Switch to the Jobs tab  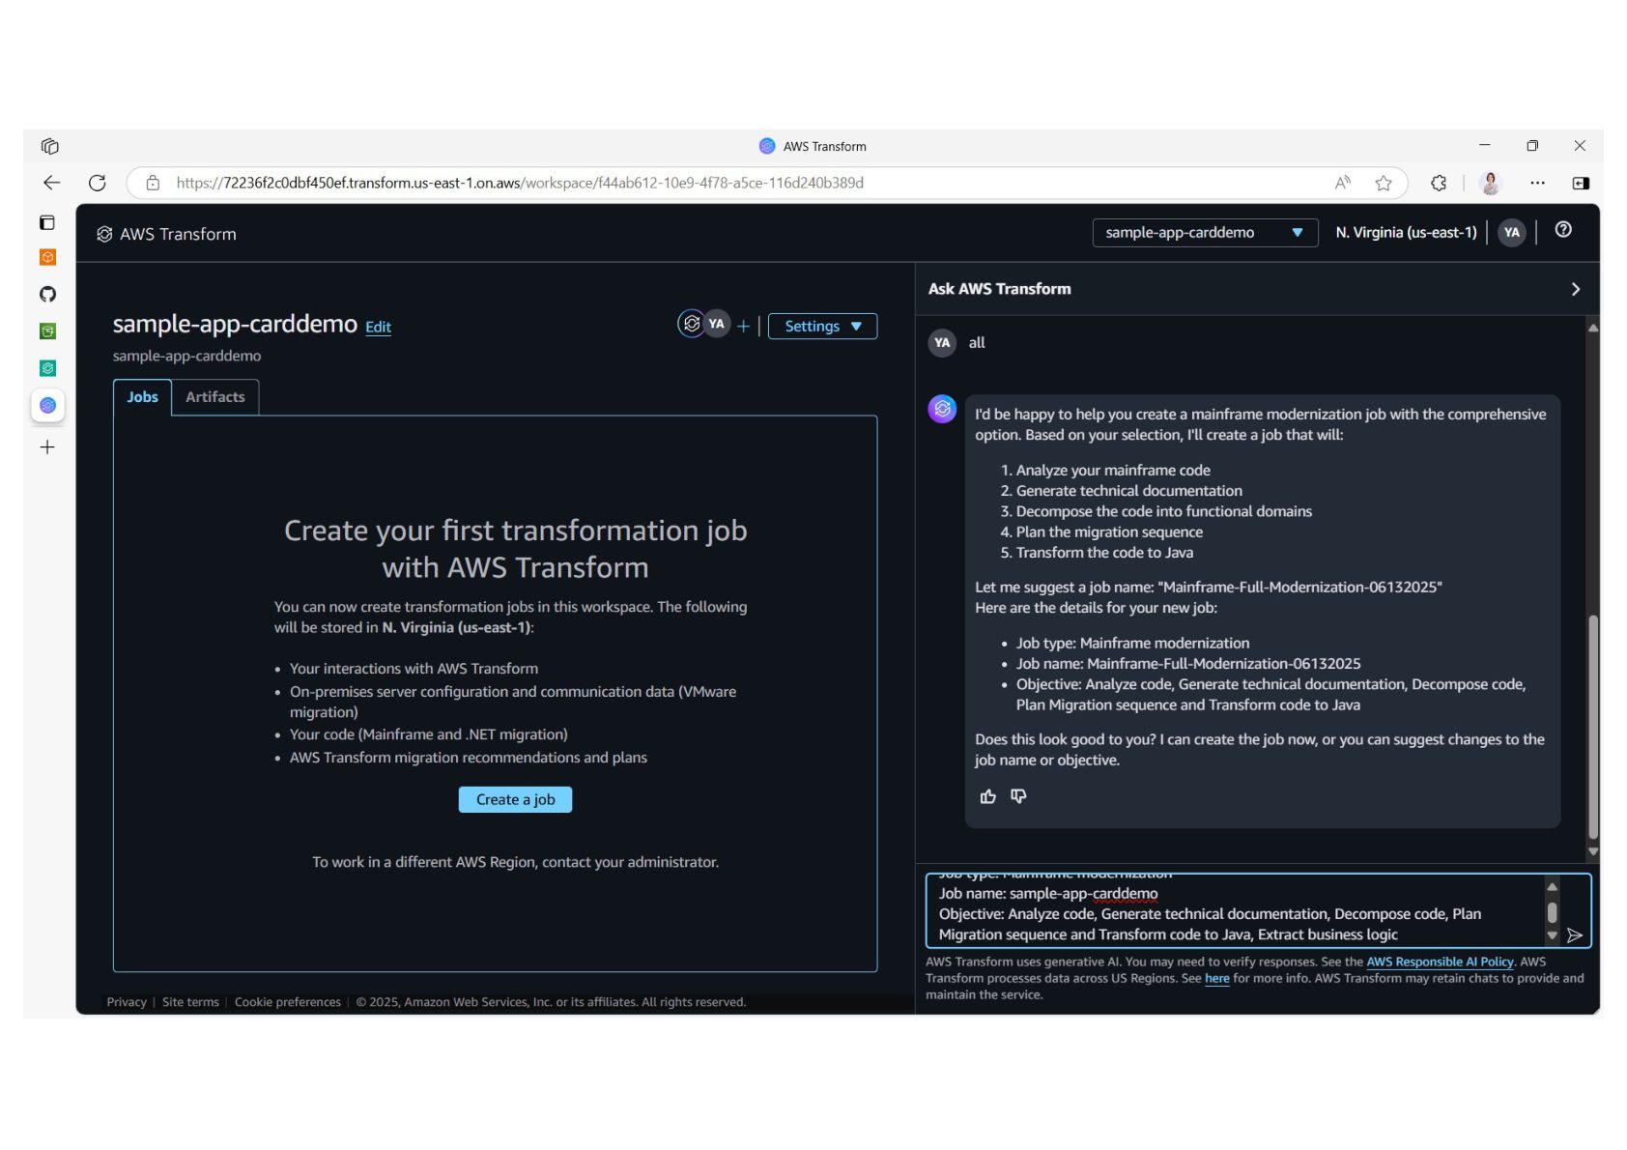click(x=142, y=397)
